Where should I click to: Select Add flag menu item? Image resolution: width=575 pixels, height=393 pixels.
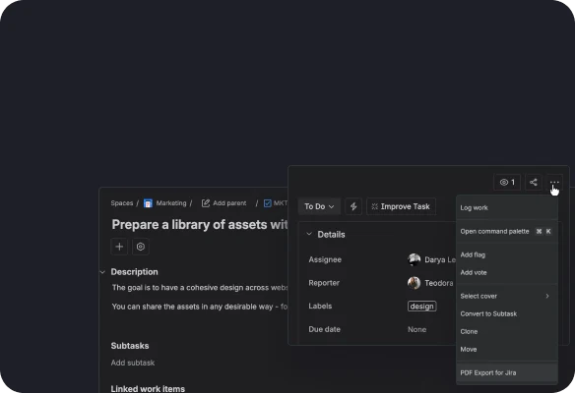pos(507,254)
